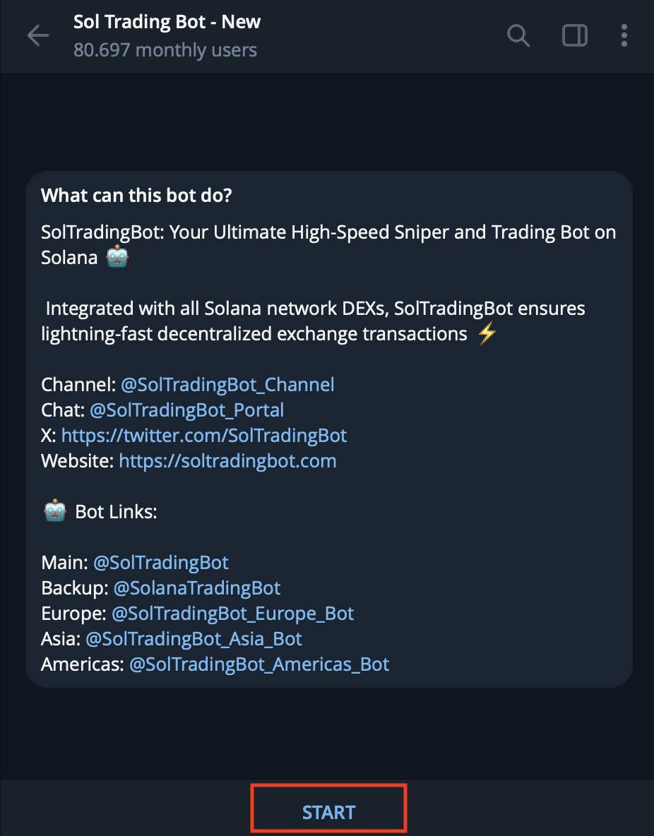The height and width of the screenshot is (836, 654).
Task: Open the search icon in header
Action: pyautogui.click(x=518, y=36)
